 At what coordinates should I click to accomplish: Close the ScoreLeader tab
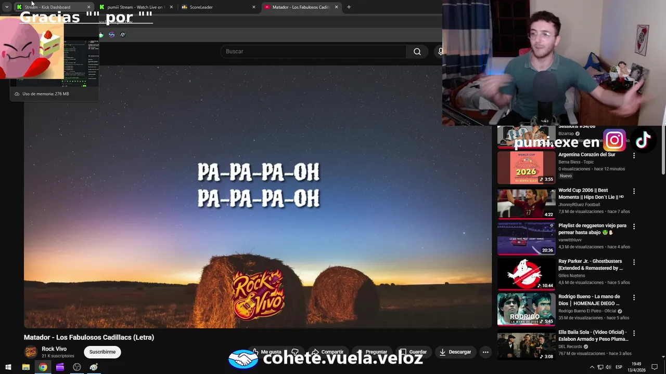pos(254,7)
